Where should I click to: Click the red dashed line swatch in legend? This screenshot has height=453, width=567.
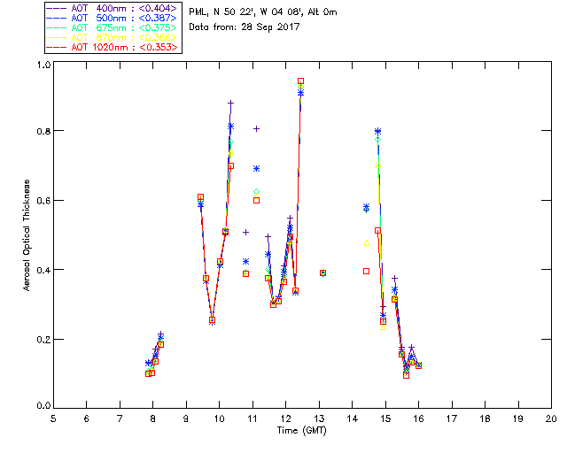pos(57,47)
